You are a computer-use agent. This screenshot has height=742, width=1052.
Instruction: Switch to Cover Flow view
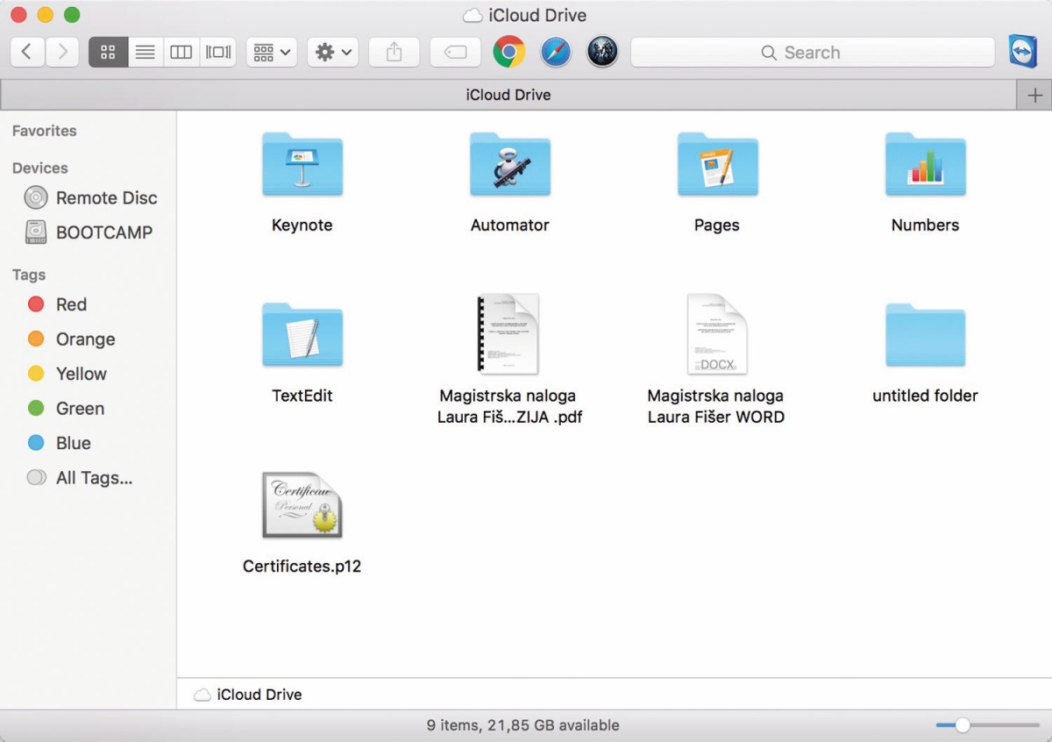218,52
